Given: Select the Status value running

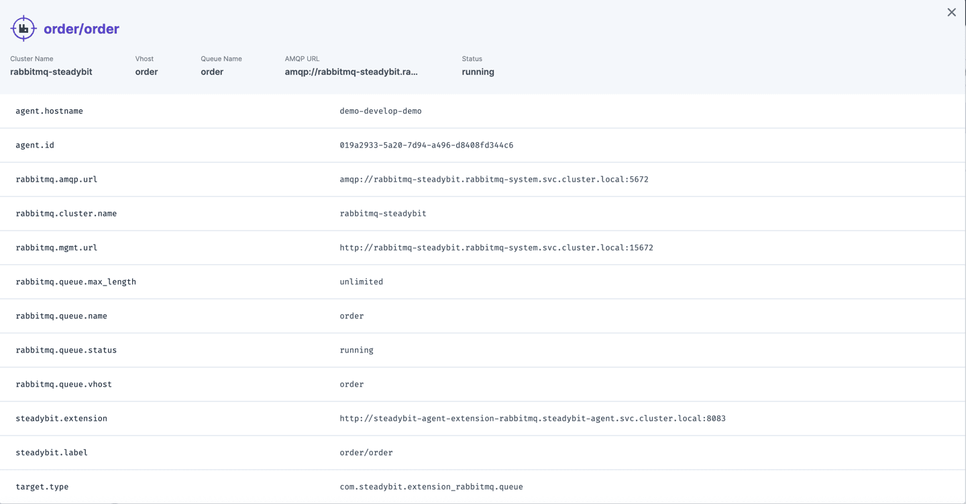Looking at the screenshot, I should [477, 72].
